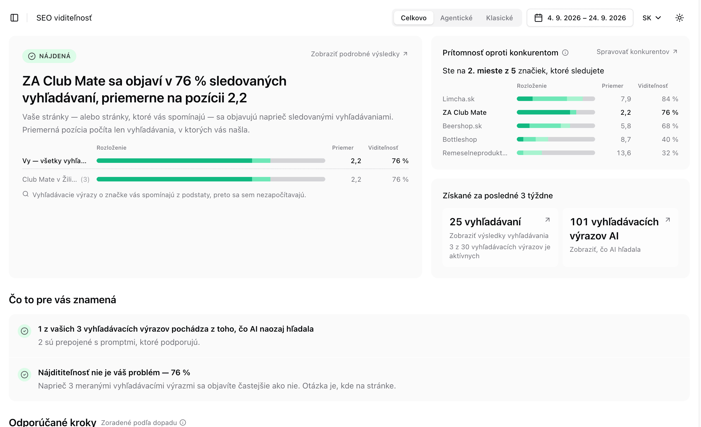The width and height of the screenshot is (701, 427).
Task: Select the Celkovo tab
Action: 413,18
